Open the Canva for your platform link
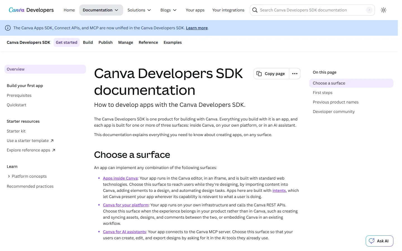Image resolution: width=402 pixels, height=251 pixels. pyautogui.click(x=126, y=205)
